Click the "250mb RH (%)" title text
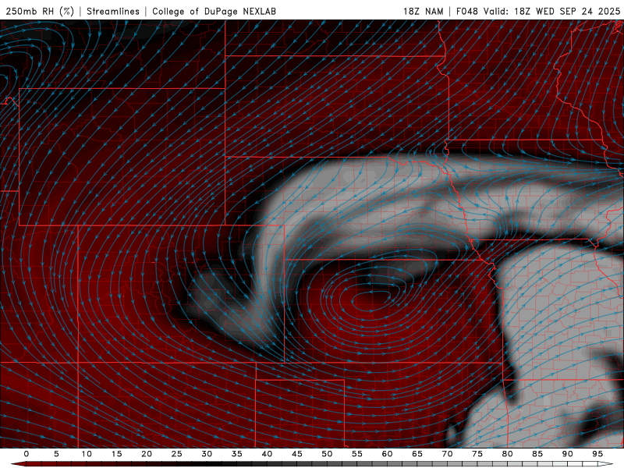 pos(40,11)
